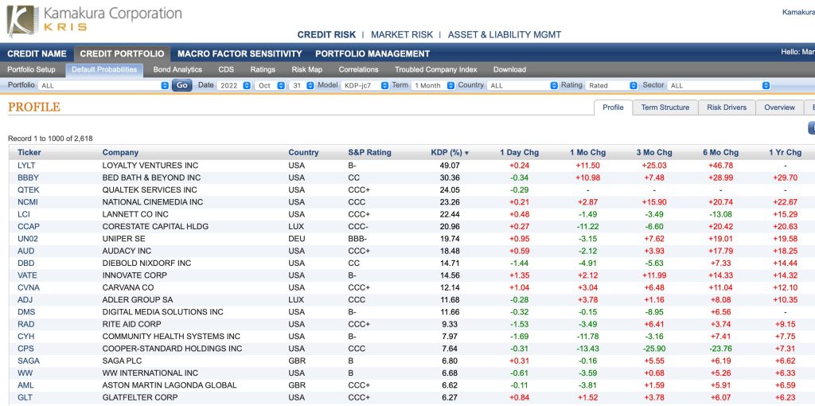
Task: Sort by 3 Mo Chg column header
Action: pos(654,153)
